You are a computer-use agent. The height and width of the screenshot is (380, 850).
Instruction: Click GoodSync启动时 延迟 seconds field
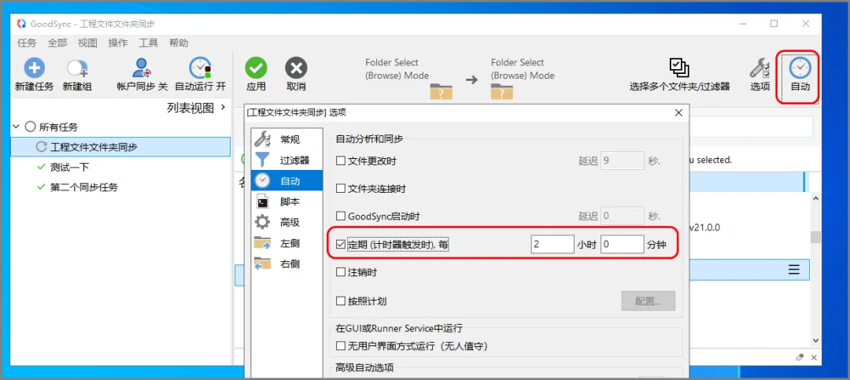click(623, 216)
